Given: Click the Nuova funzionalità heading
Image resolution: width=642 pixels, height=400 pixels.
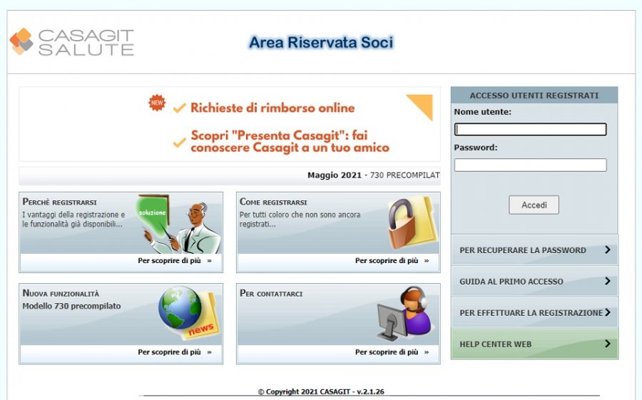Looking at the screenshot, I should point(61,293).
